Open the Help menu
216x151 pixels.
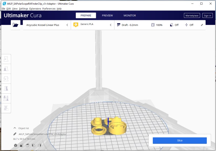[59, 9]
